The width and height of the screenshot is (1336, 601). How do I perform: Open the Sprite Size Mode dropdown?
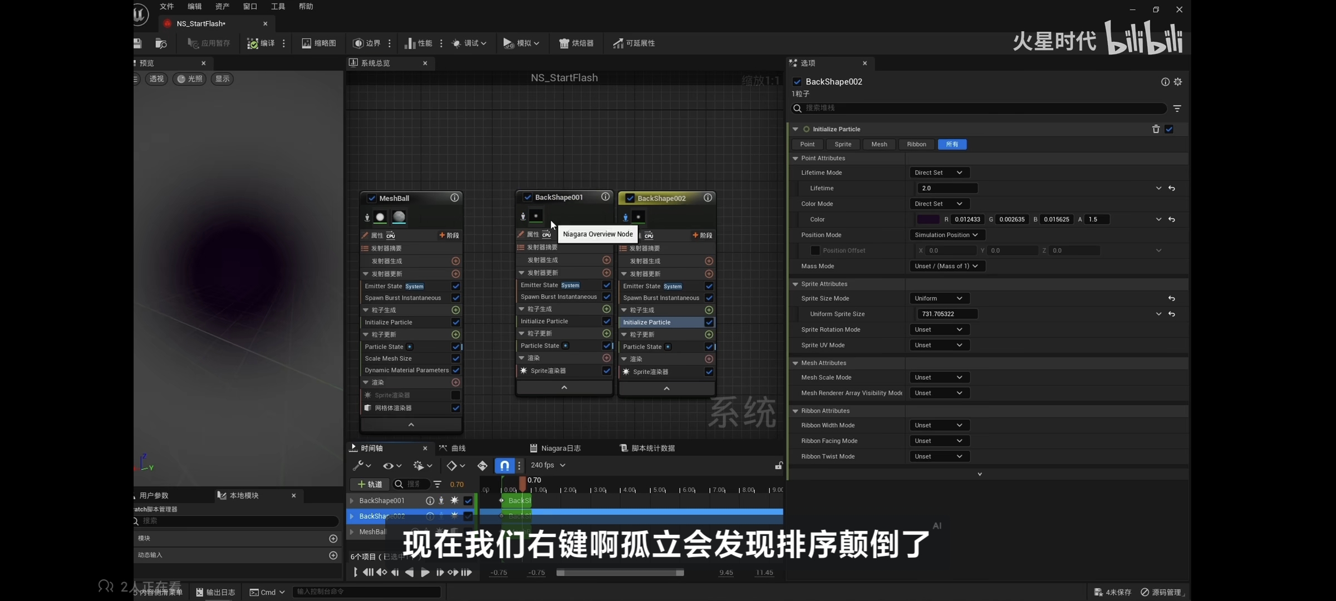click(x=939, y=298)
